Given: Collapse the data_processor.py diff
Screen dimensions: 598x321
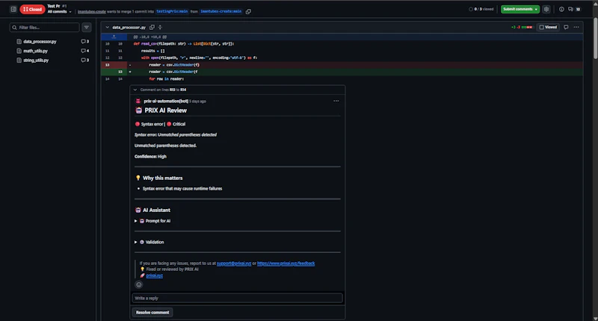Looking at the screenshot, I should 107,28.
